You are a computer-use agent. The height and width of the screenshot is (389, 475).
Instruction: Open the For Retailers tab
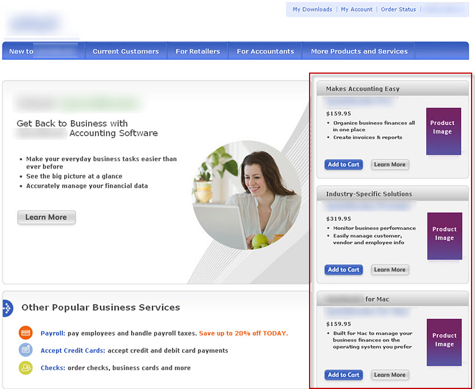click(197, 51)
